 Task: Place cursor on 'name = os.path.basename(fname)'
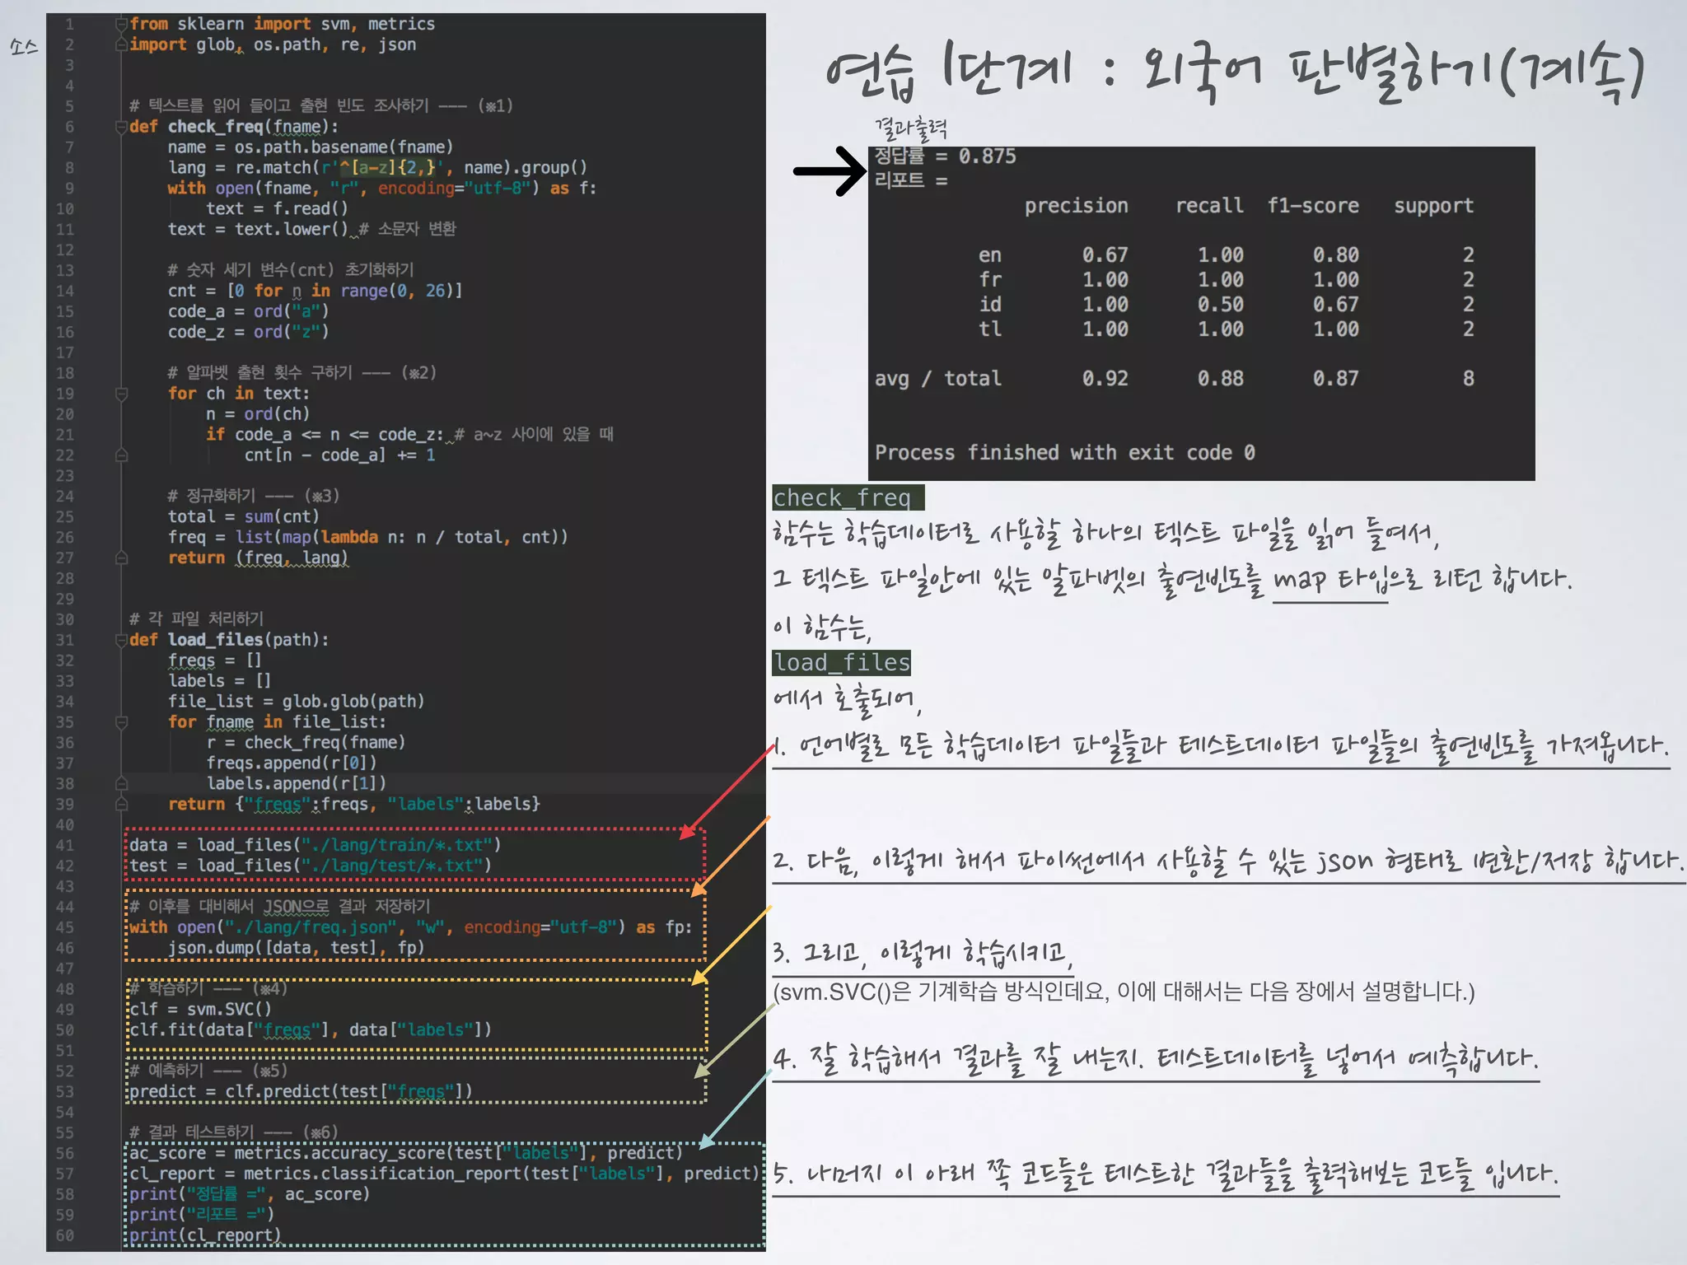pos(311,147)
